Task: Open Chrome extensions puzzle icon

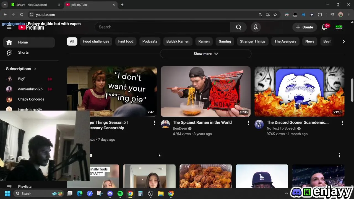Action: click(320, 15)
